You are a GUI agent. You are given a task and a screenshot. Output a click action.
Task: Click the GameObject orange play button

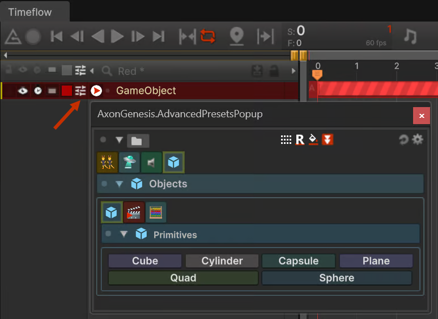coord(96,91)
